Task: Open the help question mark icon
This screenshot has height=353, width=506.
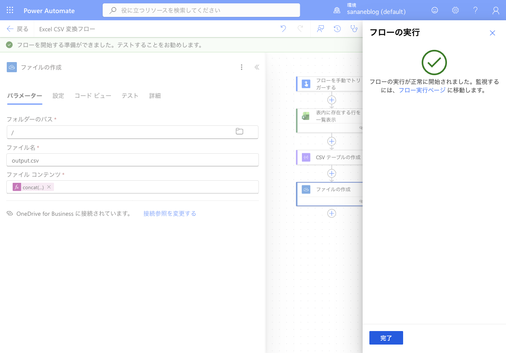Action: [476, 10]
